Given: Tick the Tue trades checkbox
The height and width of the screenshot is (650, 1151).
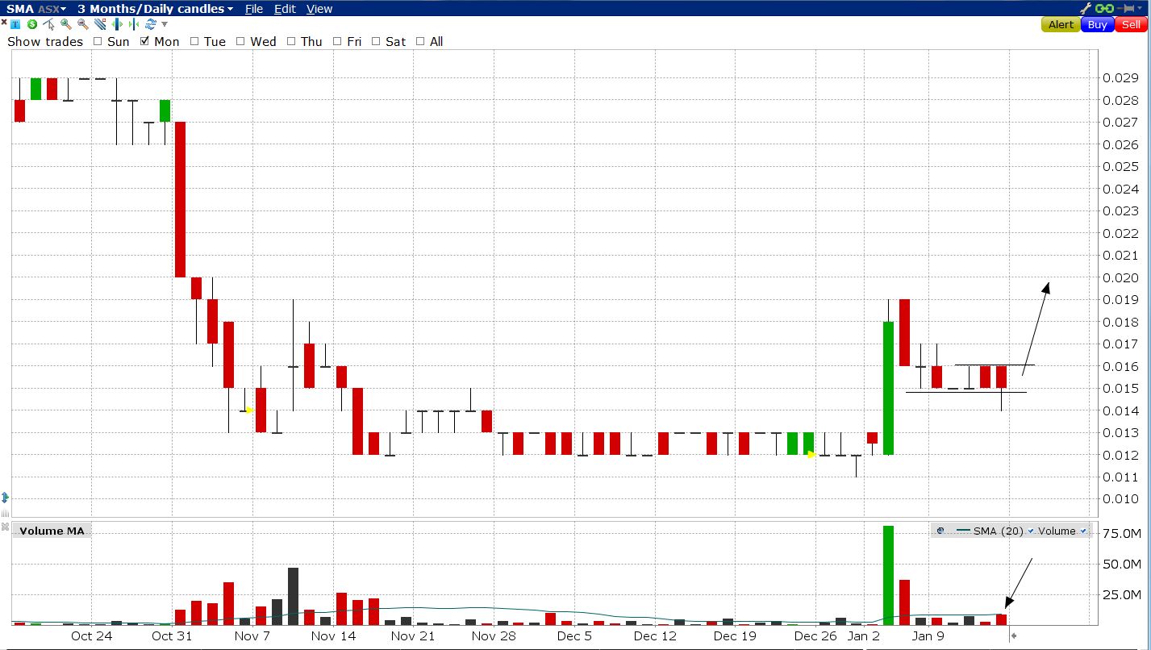Looking at the screenshot, I should coord(194,41).
